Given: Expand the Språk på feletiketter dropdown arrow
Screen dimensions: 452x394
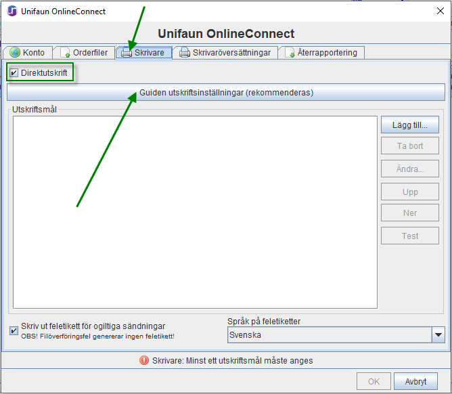Looking at the screenshot, I should (x=438, y=335).
